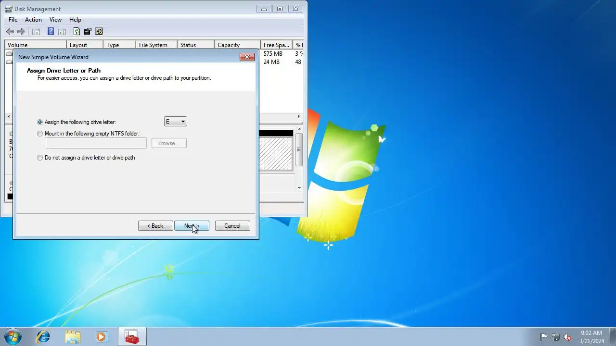Screen dimensions: 616x346
Task: Toggle Show/Hide Action Pane toolbar icon
Action: point(62,32)
